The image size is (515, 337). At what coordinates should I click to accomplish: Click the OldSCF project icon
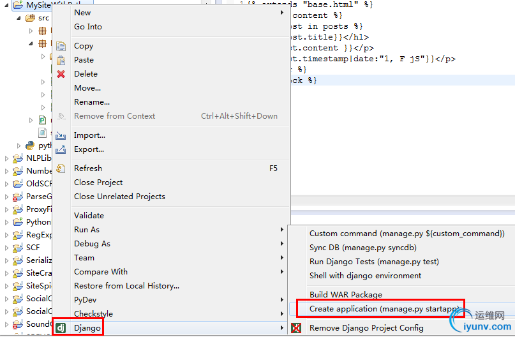pyautogui.click(x=18, y=184)
